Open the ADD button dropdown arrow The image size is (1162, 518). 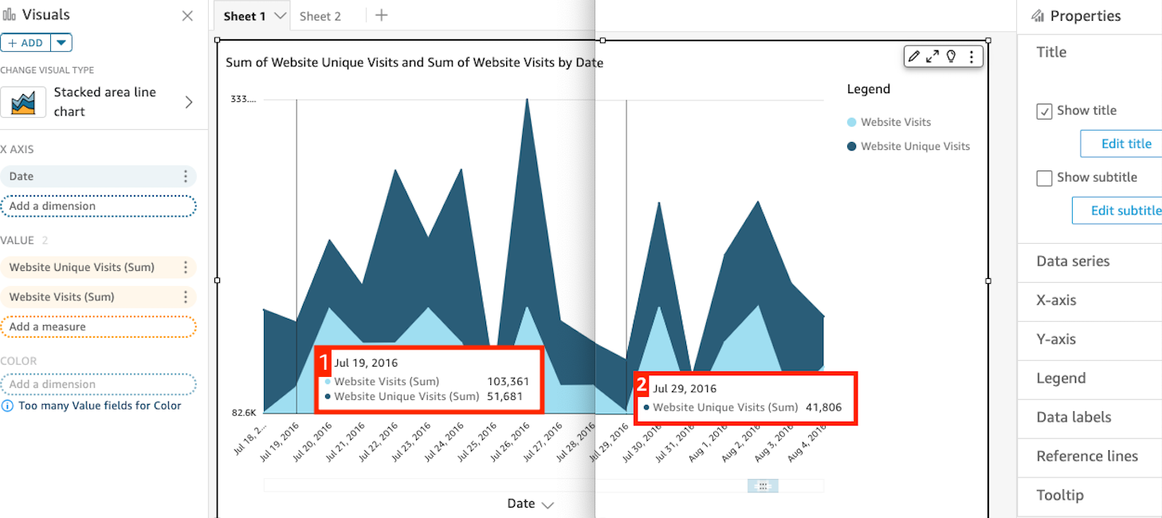coord(62,43)
